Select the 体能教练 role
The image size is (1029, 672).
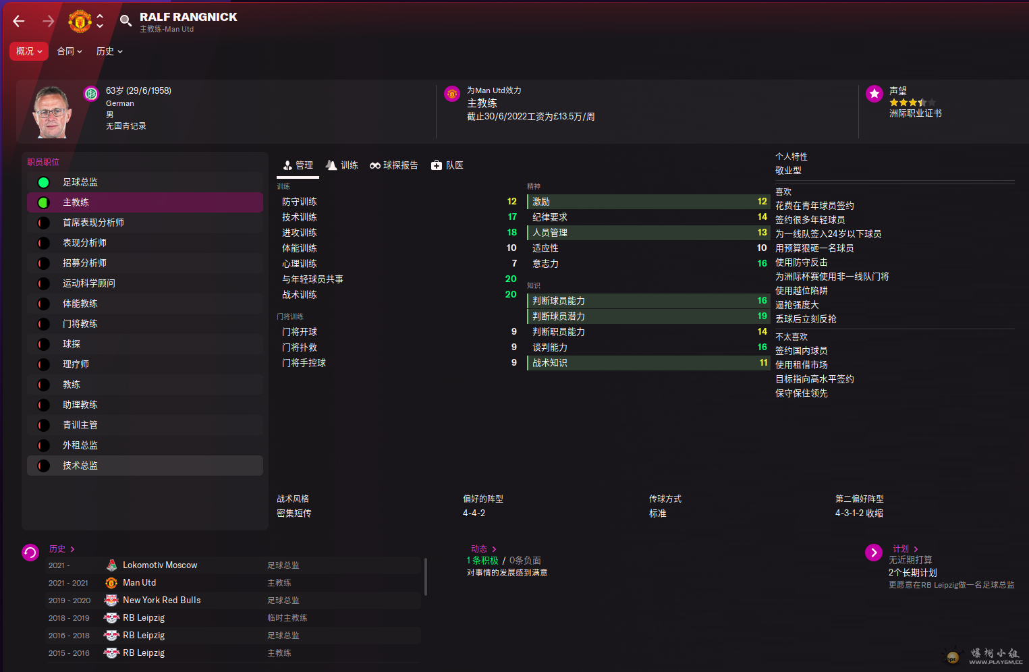pyautogui.click(x=145, y=304)
